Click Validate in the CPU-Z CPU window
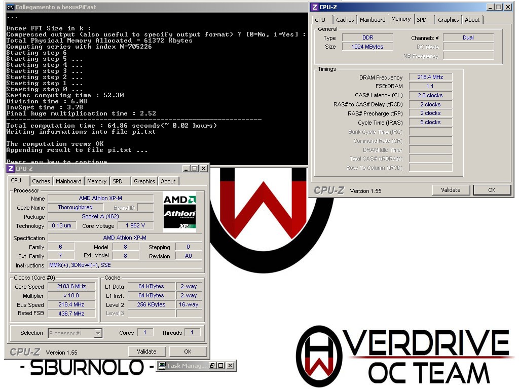The height and width of the screenshot is (389, 519). [x=146, y=352]
